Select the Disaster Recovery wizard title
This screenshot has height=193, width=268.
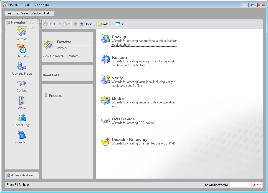(x=130, y=139)
